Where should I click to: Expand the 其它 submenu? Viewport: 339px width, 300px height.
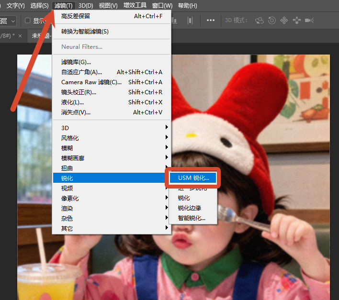point(112,228)
